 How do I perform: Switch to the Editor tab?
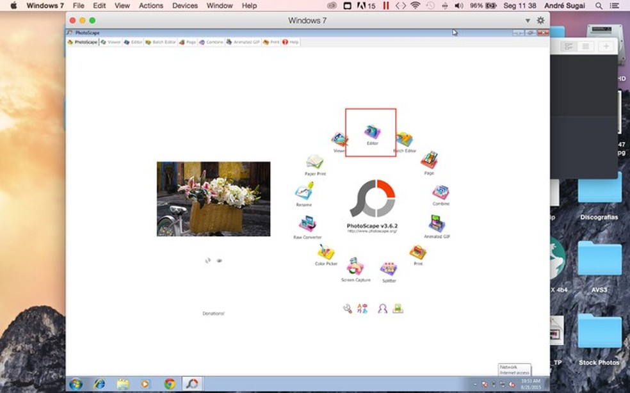133,42
